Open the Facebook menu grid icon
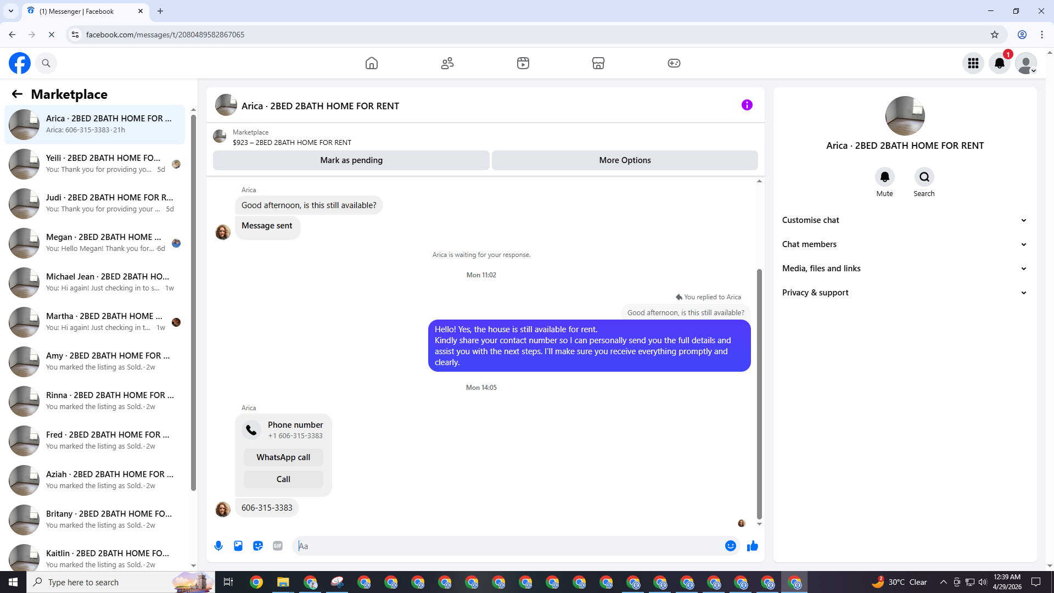Viewport: 1054px width, 593px height. point(973,63)
